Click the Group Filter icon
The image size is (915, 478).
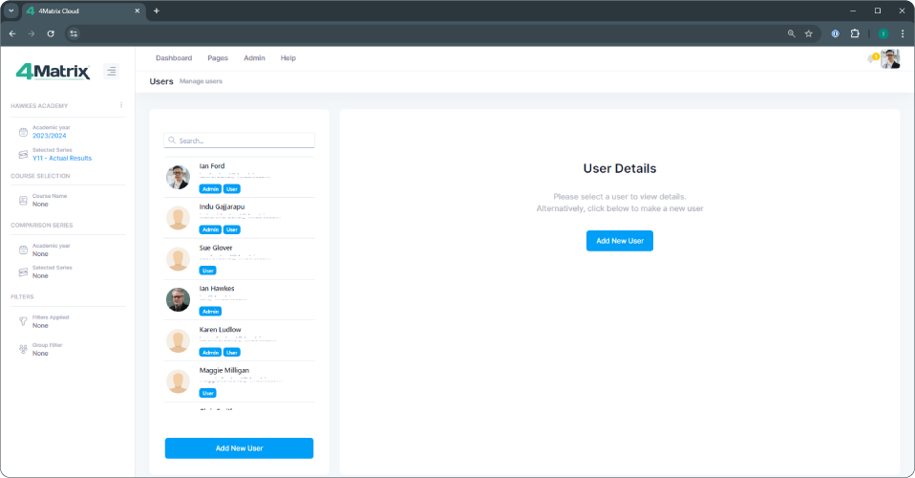tap(24, 349)
